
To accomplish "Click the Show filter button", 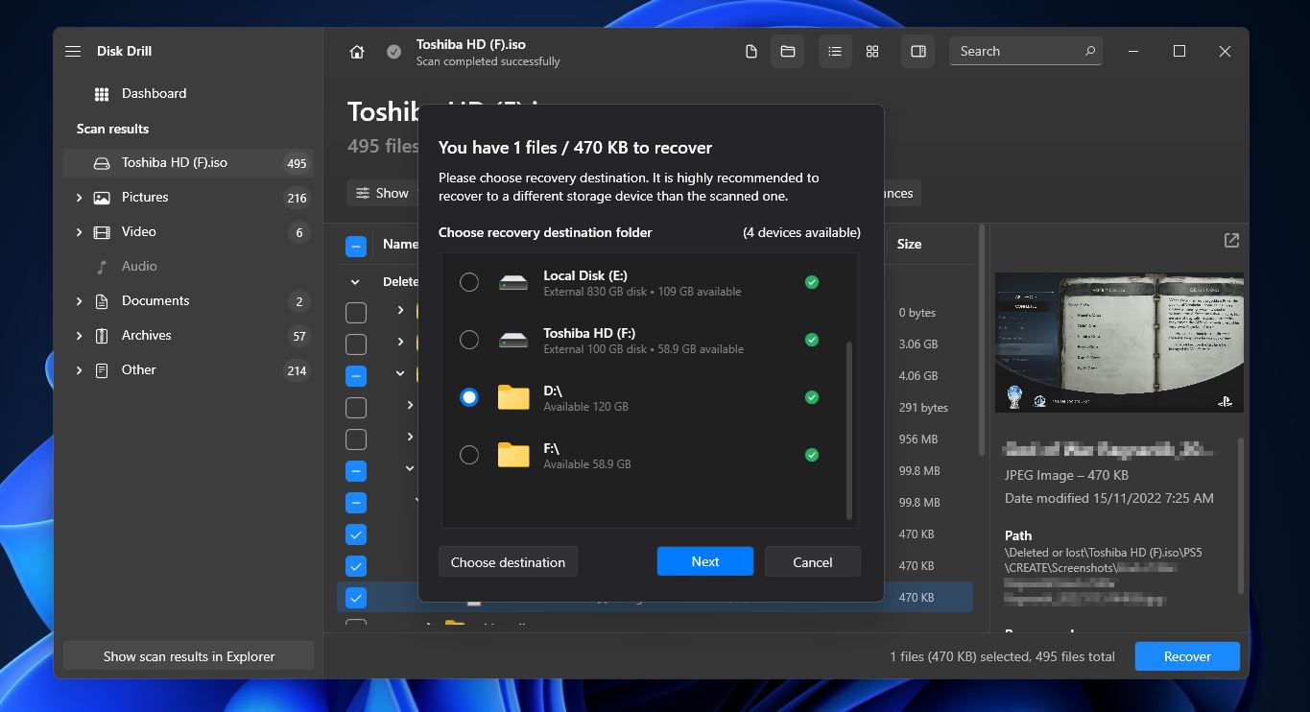I will [383, 193].
